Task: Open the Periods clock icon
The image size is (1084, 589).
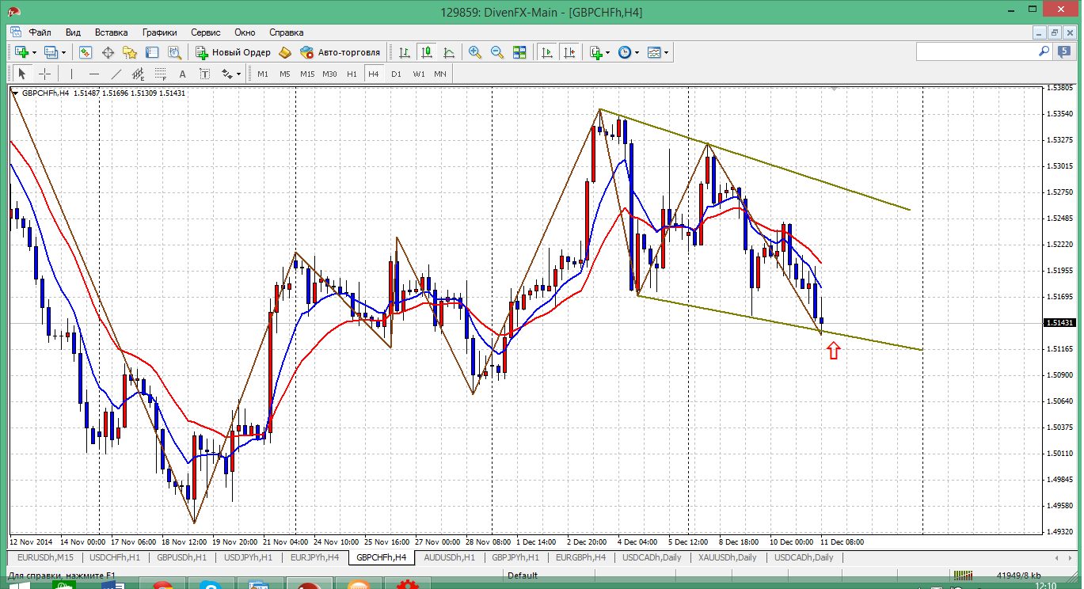Action: pyautogui.click(x=624, y=52)
